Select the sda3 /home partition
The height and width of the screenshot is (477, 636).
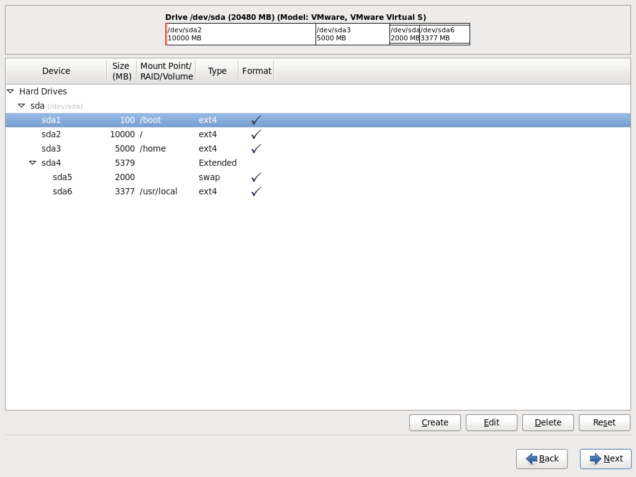93,148
